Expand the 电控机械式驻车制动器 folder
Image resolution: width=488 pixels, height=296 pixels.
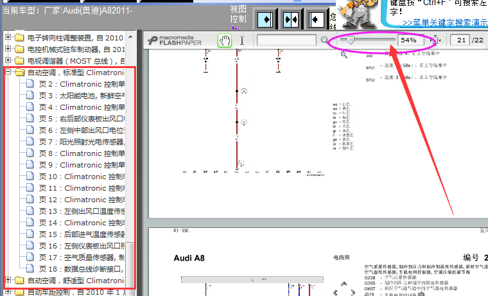tap(8, 49)
